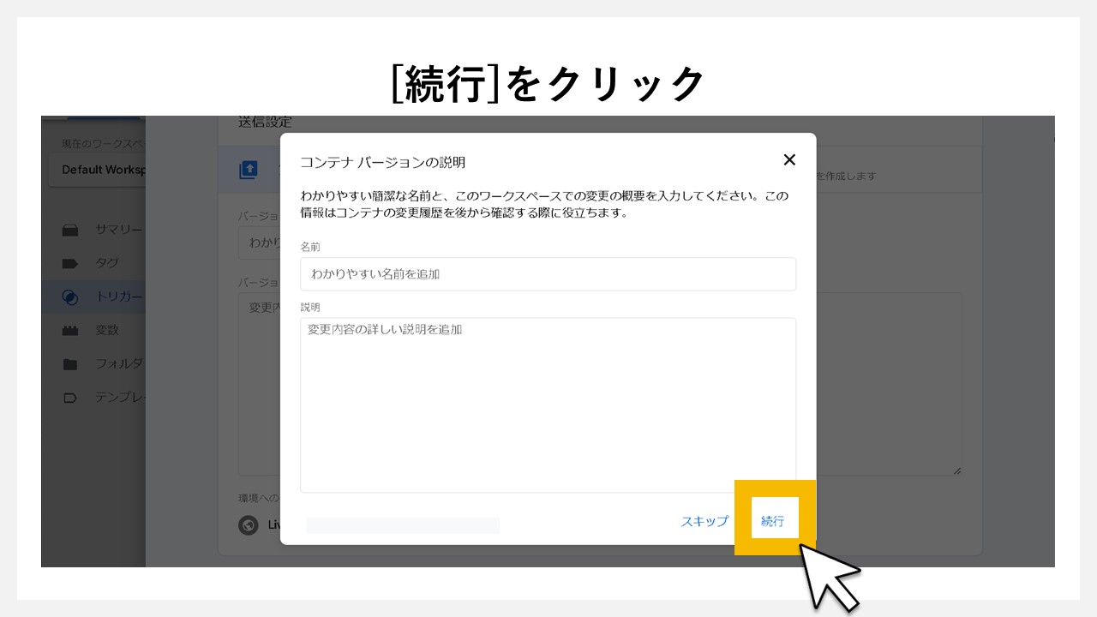Click the progress bar at the dialog bottom

pyautogui.click(x=402, y=525)
